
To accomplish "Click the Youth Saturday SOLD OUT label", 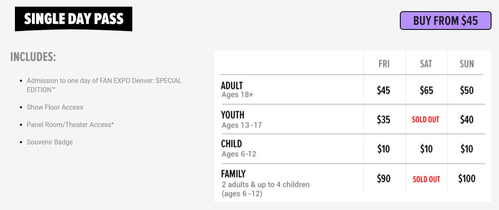I will (x=426, y=120).
